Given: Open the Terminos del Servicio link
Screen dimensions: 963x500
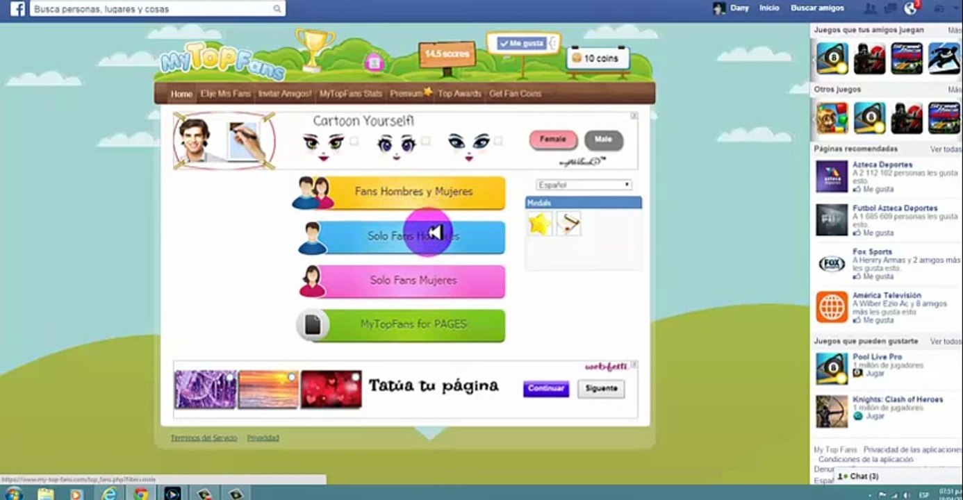Looking at the screenshot, I should point(204,438).
